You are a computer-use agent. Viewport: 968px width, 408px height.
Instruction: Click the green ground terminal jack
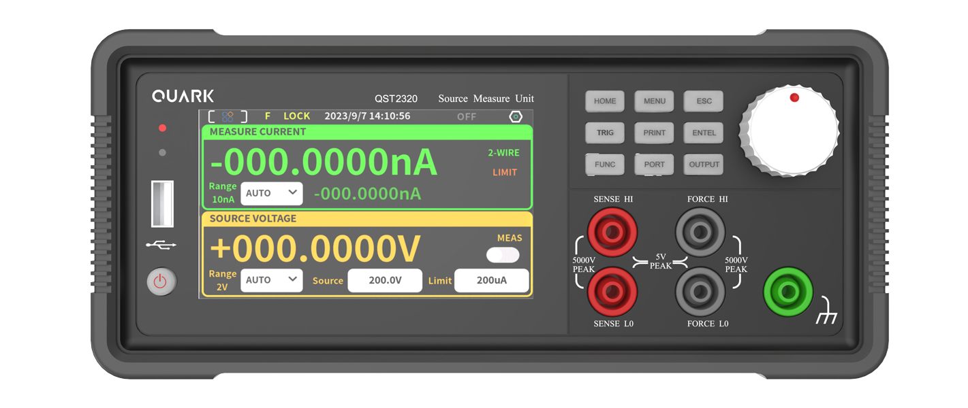click(x=788, y=292)
